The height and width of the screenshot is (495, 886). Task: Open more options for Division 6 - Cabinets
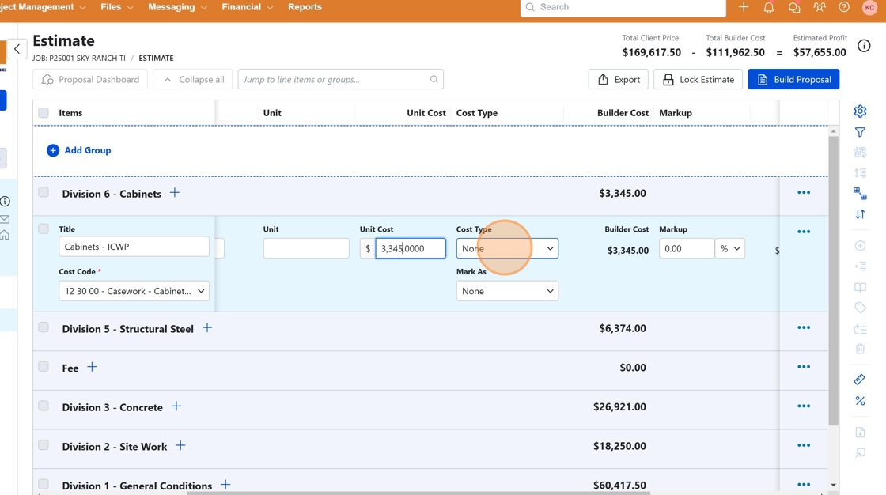tap(804, 193)
